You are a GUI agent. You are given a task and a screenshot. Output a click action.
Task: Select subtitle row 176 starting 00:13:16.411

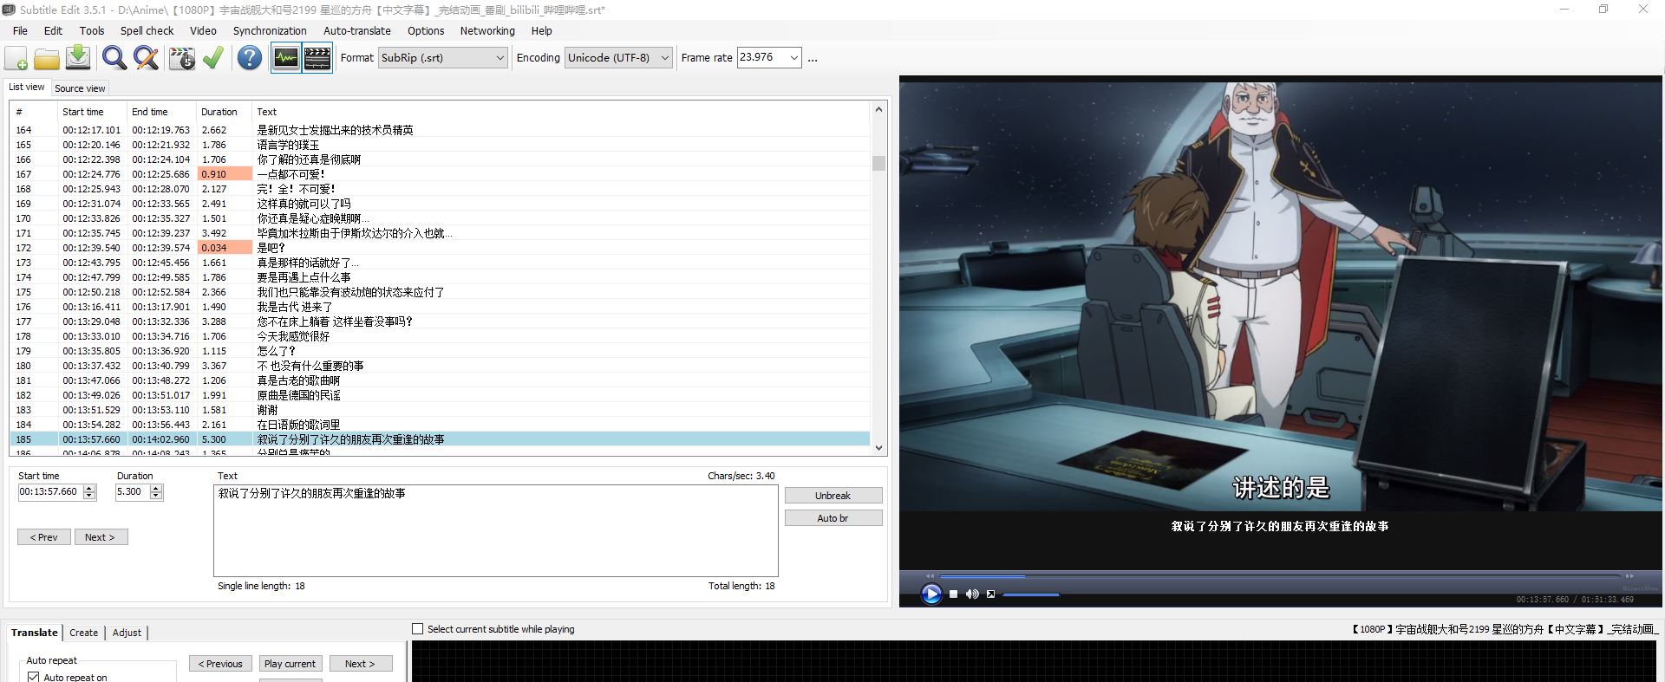(440, 307)
